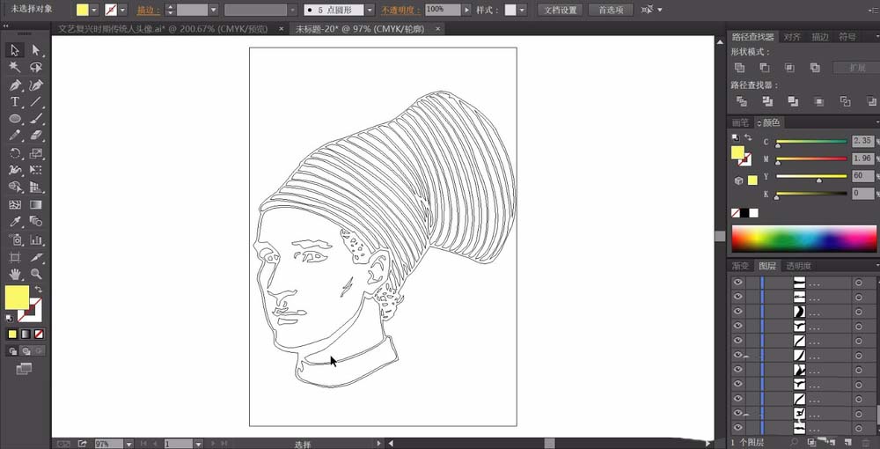The image size is (880, 449).
Task: Select the Scale tool
Action: point(36,153)
